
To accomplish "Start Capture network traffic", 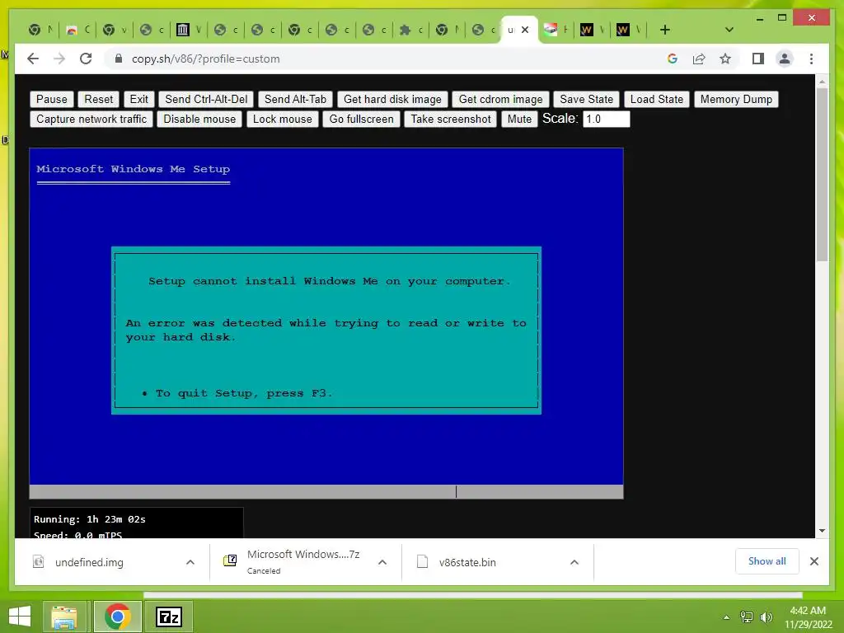I will pyautogui.click(x=91, y=119).
